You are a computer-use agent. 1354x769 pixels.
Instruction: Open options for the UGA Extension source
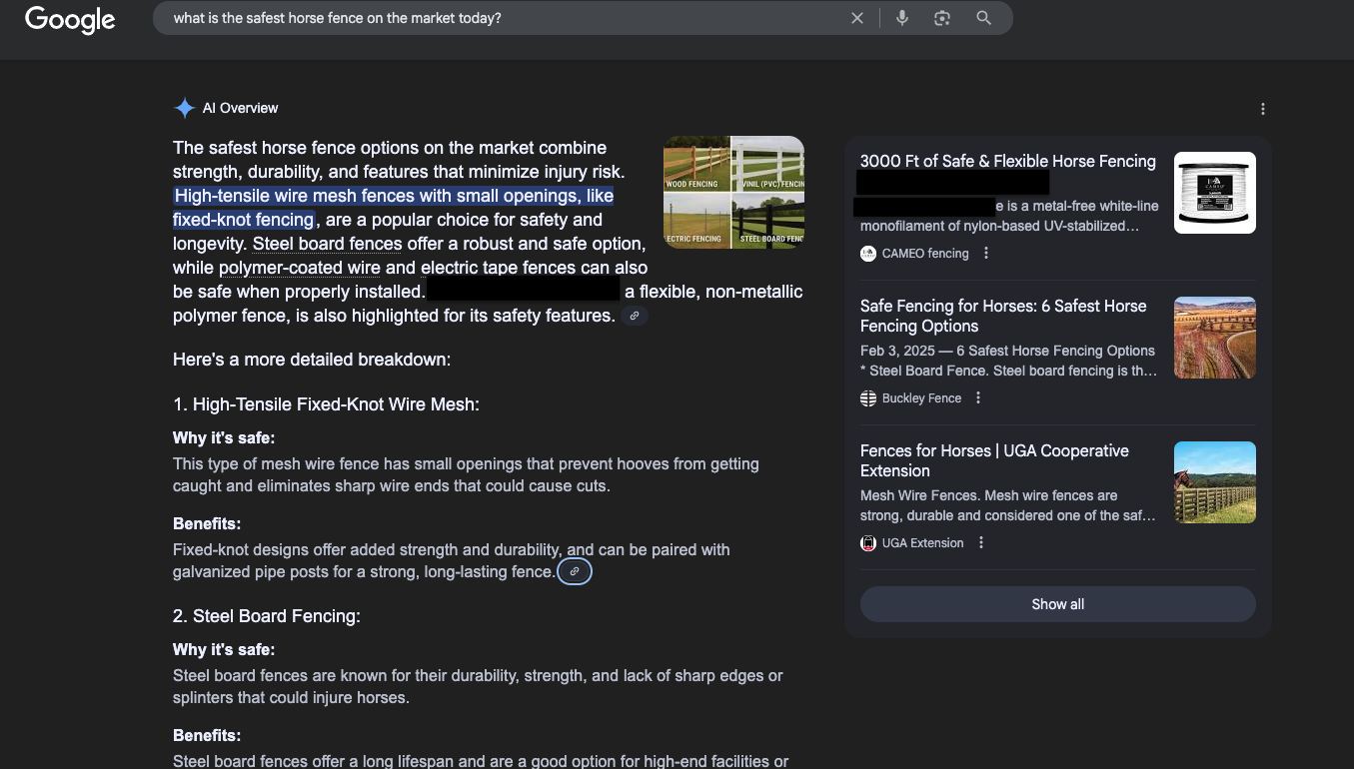coord(980,542)
